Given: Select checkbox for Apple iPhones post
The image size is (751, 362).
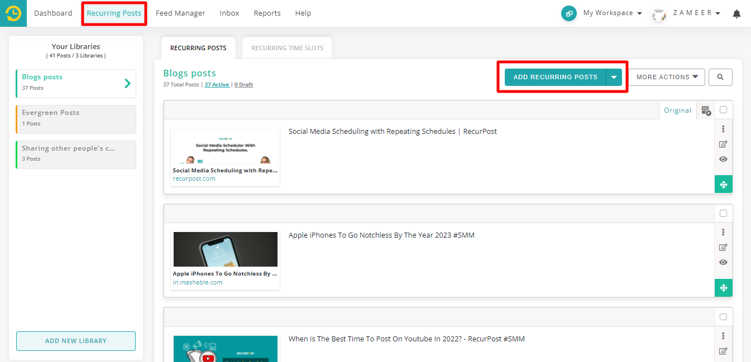Looking at the screenshot, I should pos(723,213).
